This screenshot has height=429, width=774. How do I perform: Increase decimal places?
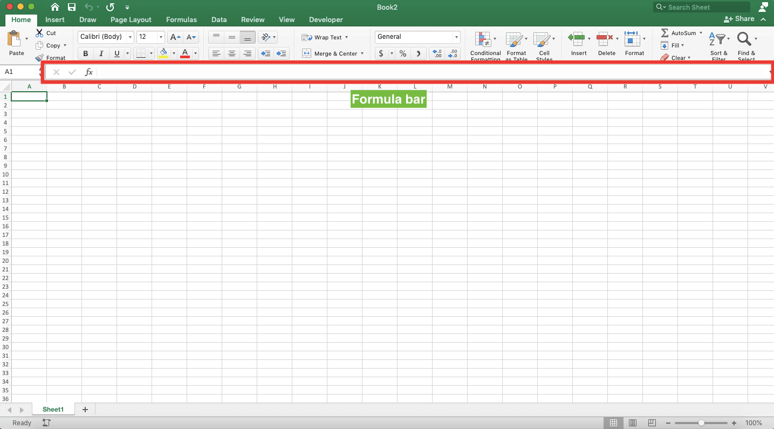[x=437, y=53]
